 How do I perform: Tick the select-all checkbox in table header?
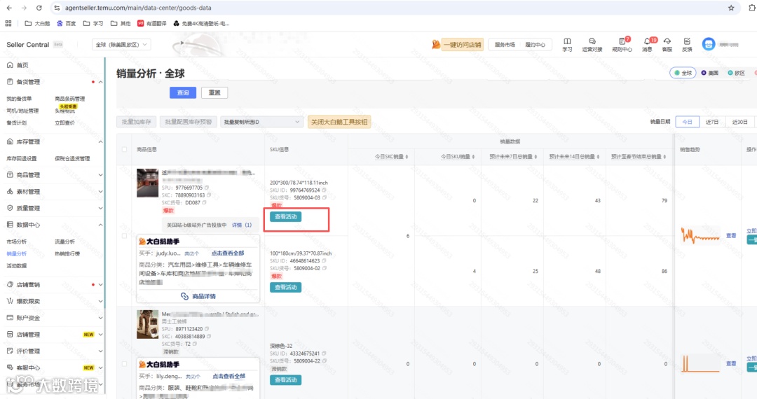[x=125, y=149]
